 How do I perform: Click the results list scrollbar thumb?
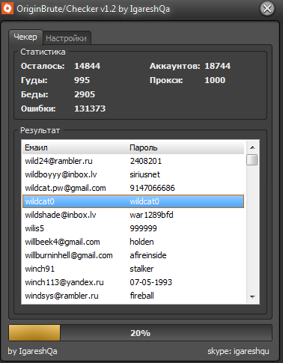click(252, 159)
